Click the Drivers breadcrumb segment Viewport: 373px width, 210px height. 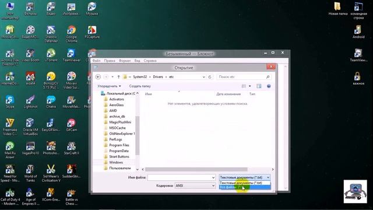click(158, 77)
